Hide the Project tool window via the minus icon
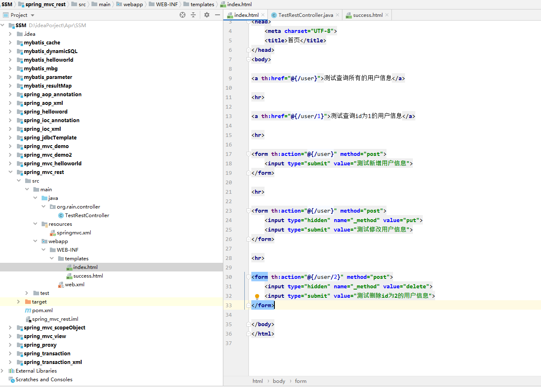This screenshot has width=541, height=387. [217, 14]
